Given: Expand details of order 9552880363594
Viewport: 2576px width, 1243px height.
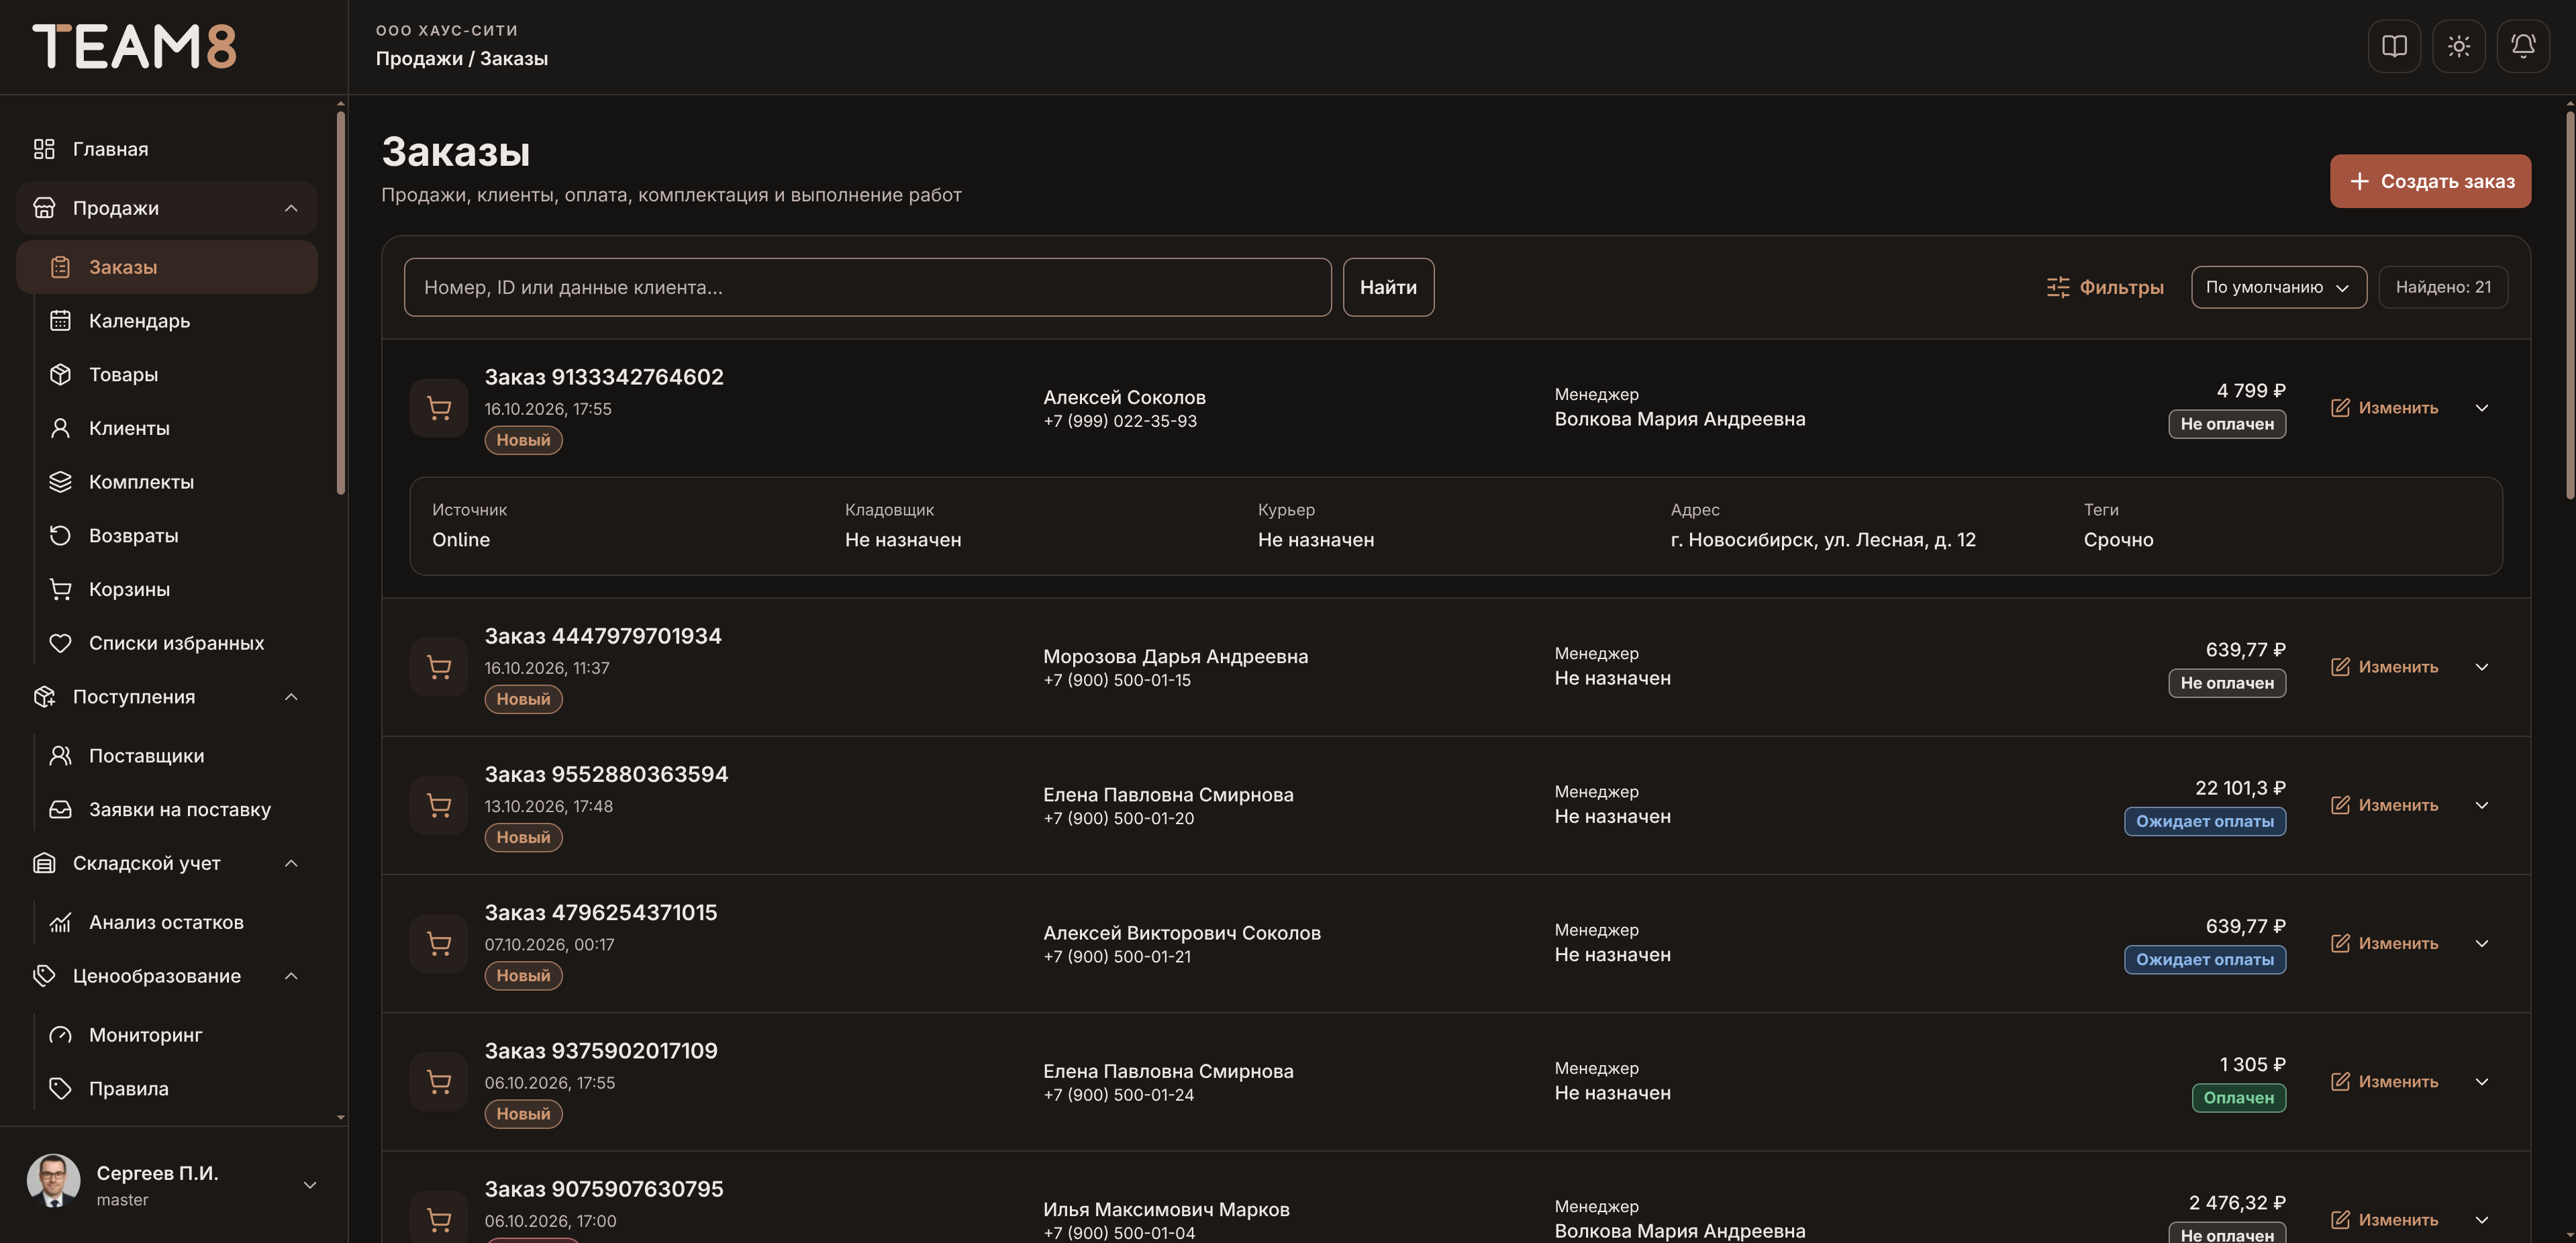Looking at the screenshot, I should coord(2481,805).
